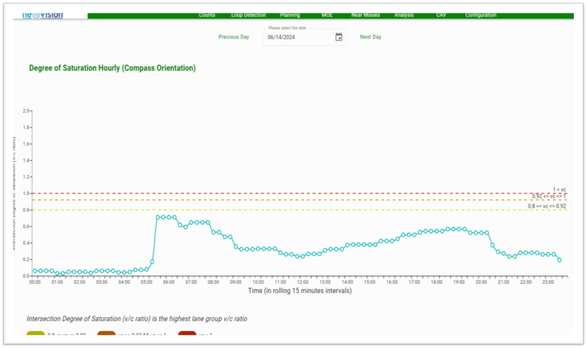Open the Near Misses menu
This screenshot has height=348, width=587.
[x=365, y=15]
